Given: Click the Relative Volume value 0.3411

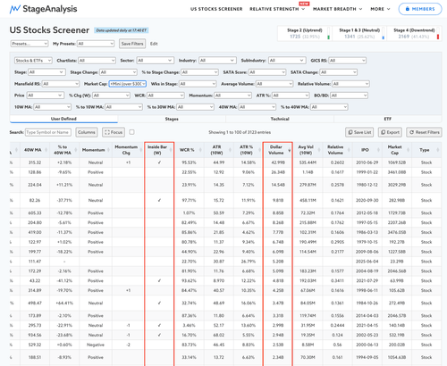Looking at the screenshot, I should pyautogui.click(x=337, y=281).
